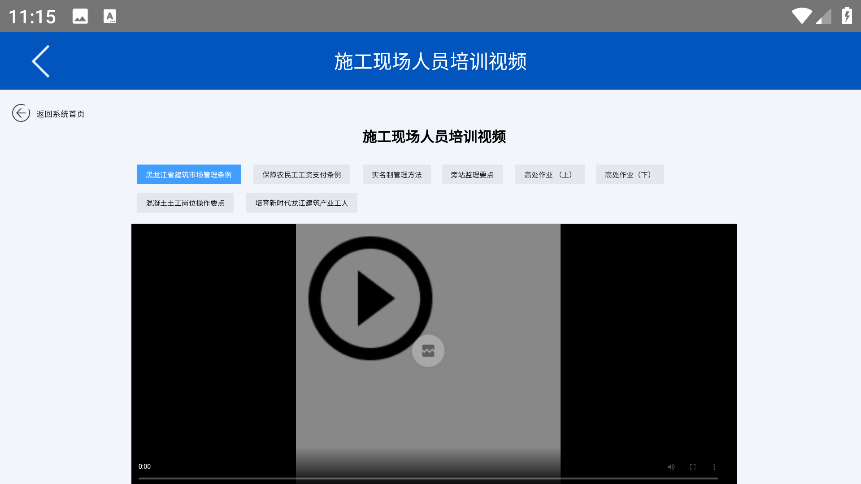Return home via 返回系统首页 link
The height and width of the screenshot is (484, 861).
pyautogui.click(x=60, y=113)
